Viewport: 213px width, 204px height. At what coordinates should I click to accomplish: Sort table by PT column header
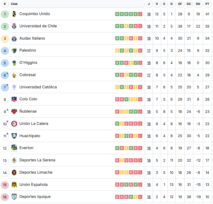coord(207,4)
